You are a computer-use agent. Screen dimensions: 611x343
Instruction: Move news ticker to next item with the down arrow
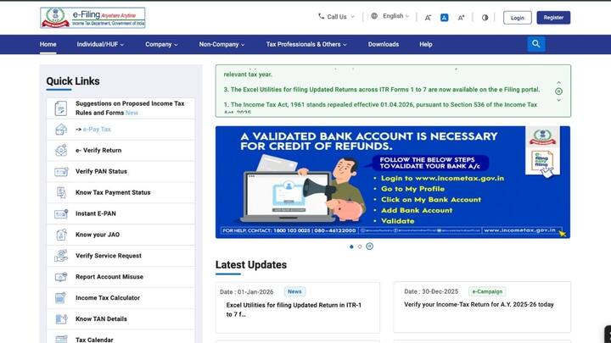558,100
